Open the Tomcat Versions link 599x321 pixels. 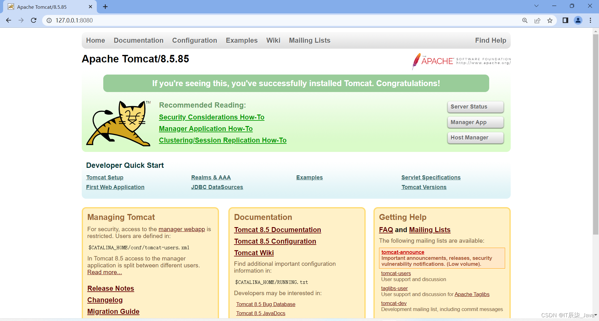[x=424, y=187]
